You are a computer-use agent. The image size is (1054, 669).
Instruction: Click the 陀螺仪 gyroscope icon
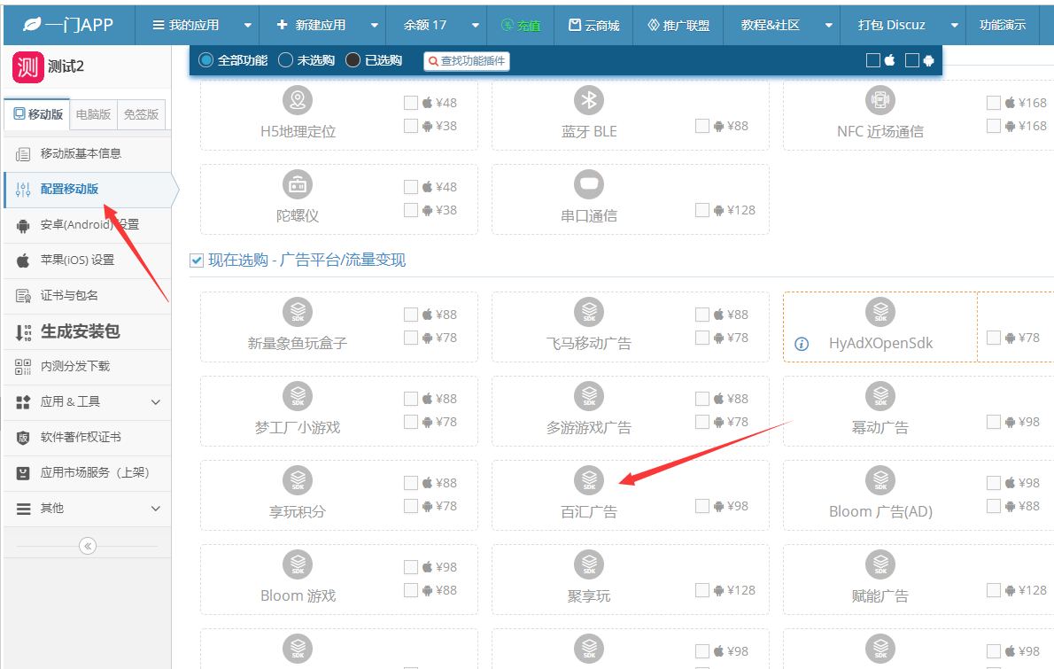pyautogui.click(x=297, y=184)
